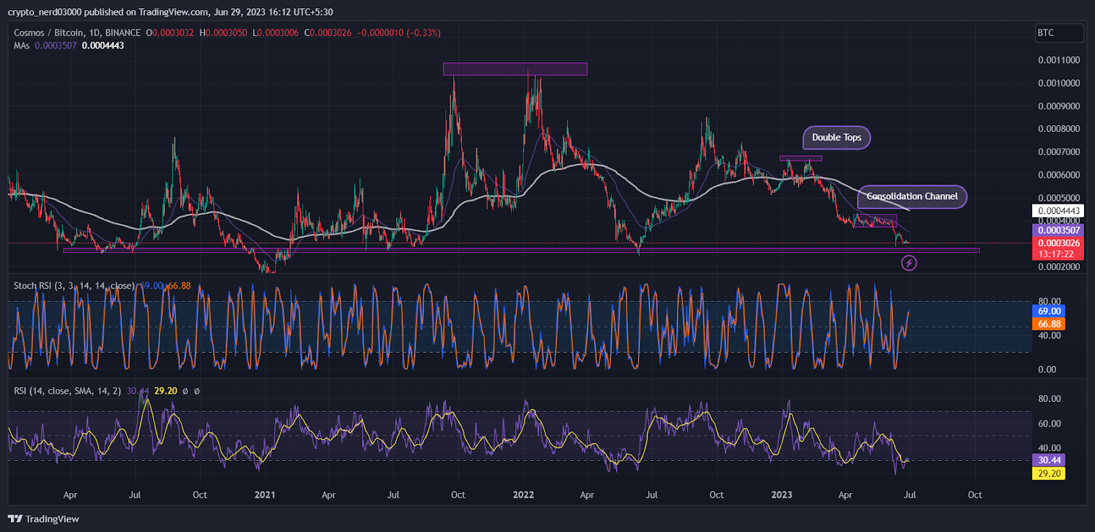Click the publisher line crypto_nerd03000 header text

170,12
